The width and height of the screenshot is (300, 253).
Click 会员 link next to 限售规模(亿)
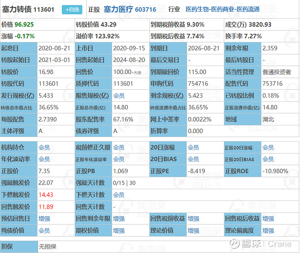coord(119,96)
